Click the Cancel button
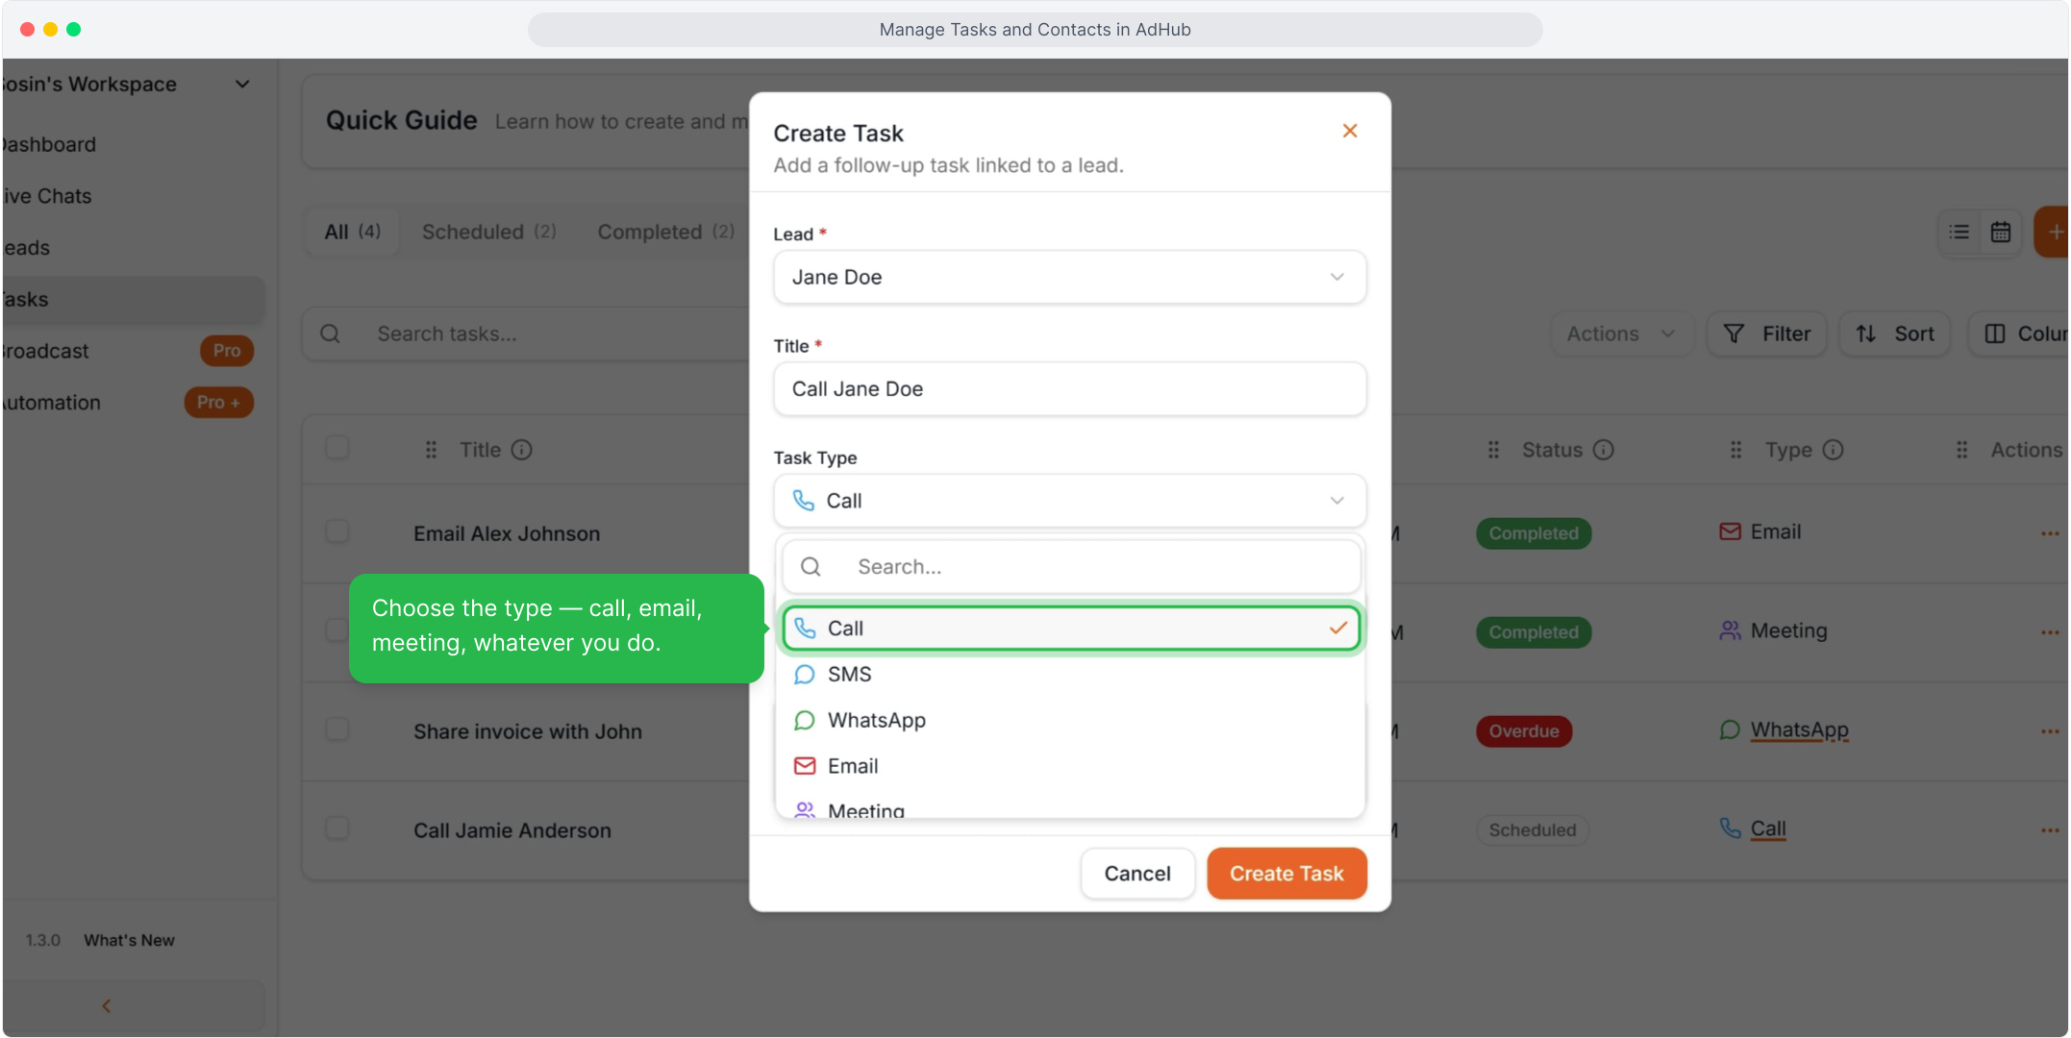 click(1137, 874)
